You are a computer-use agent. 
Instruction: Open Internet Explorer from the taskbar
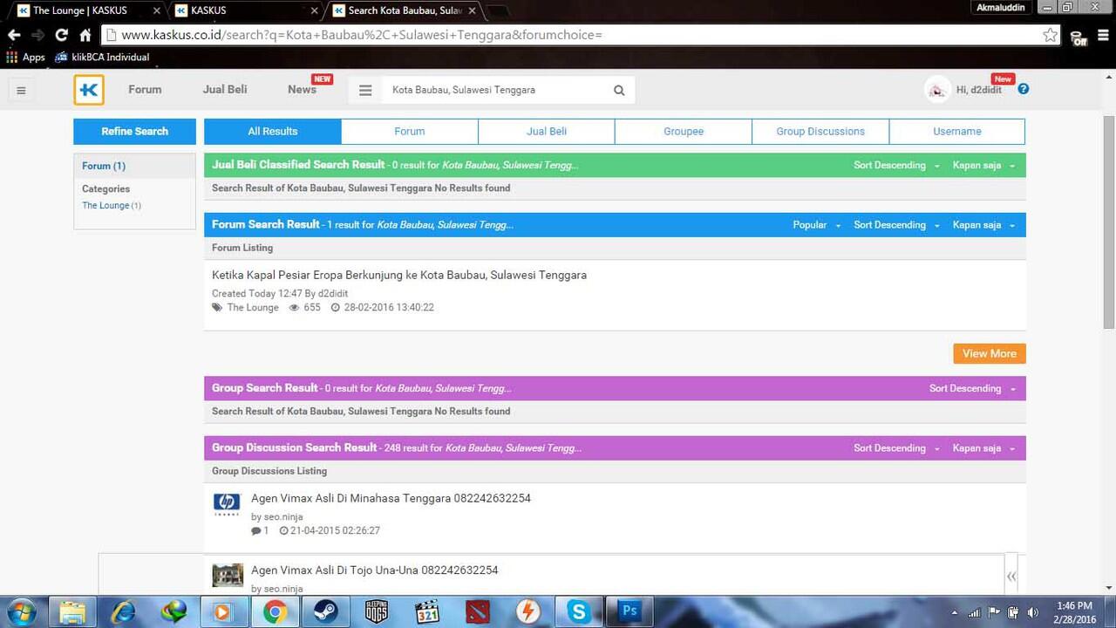123,611
